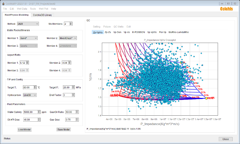Open the Hydrocarbon dropdown showing LiveOil
The width and height of the screenshot is (240, 144).
30,95
